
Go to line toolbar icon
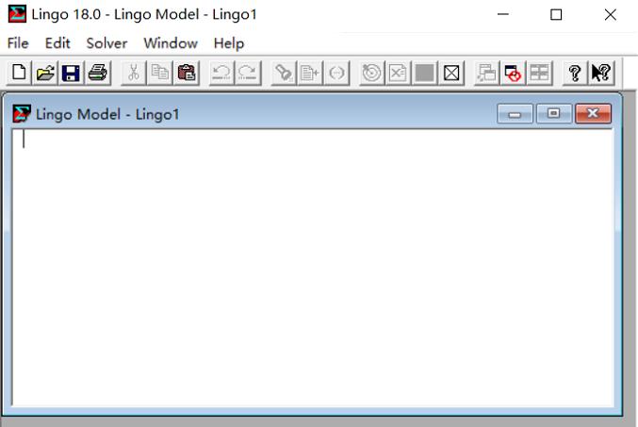point(310,73)
